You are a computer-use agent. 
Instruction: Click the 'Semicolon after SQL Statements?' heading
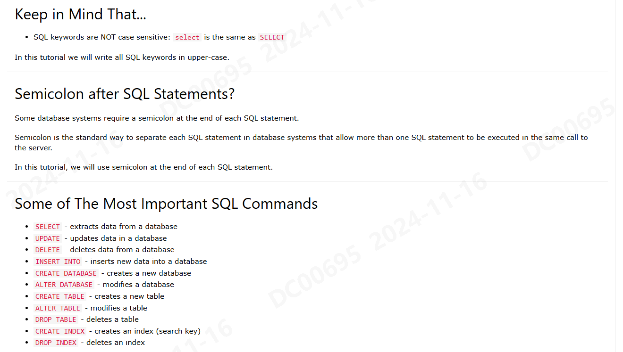(x=125, y=94)
